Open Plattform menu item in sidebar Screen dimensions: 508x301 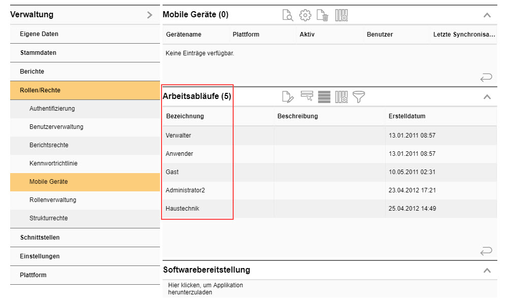coord(85,275)
